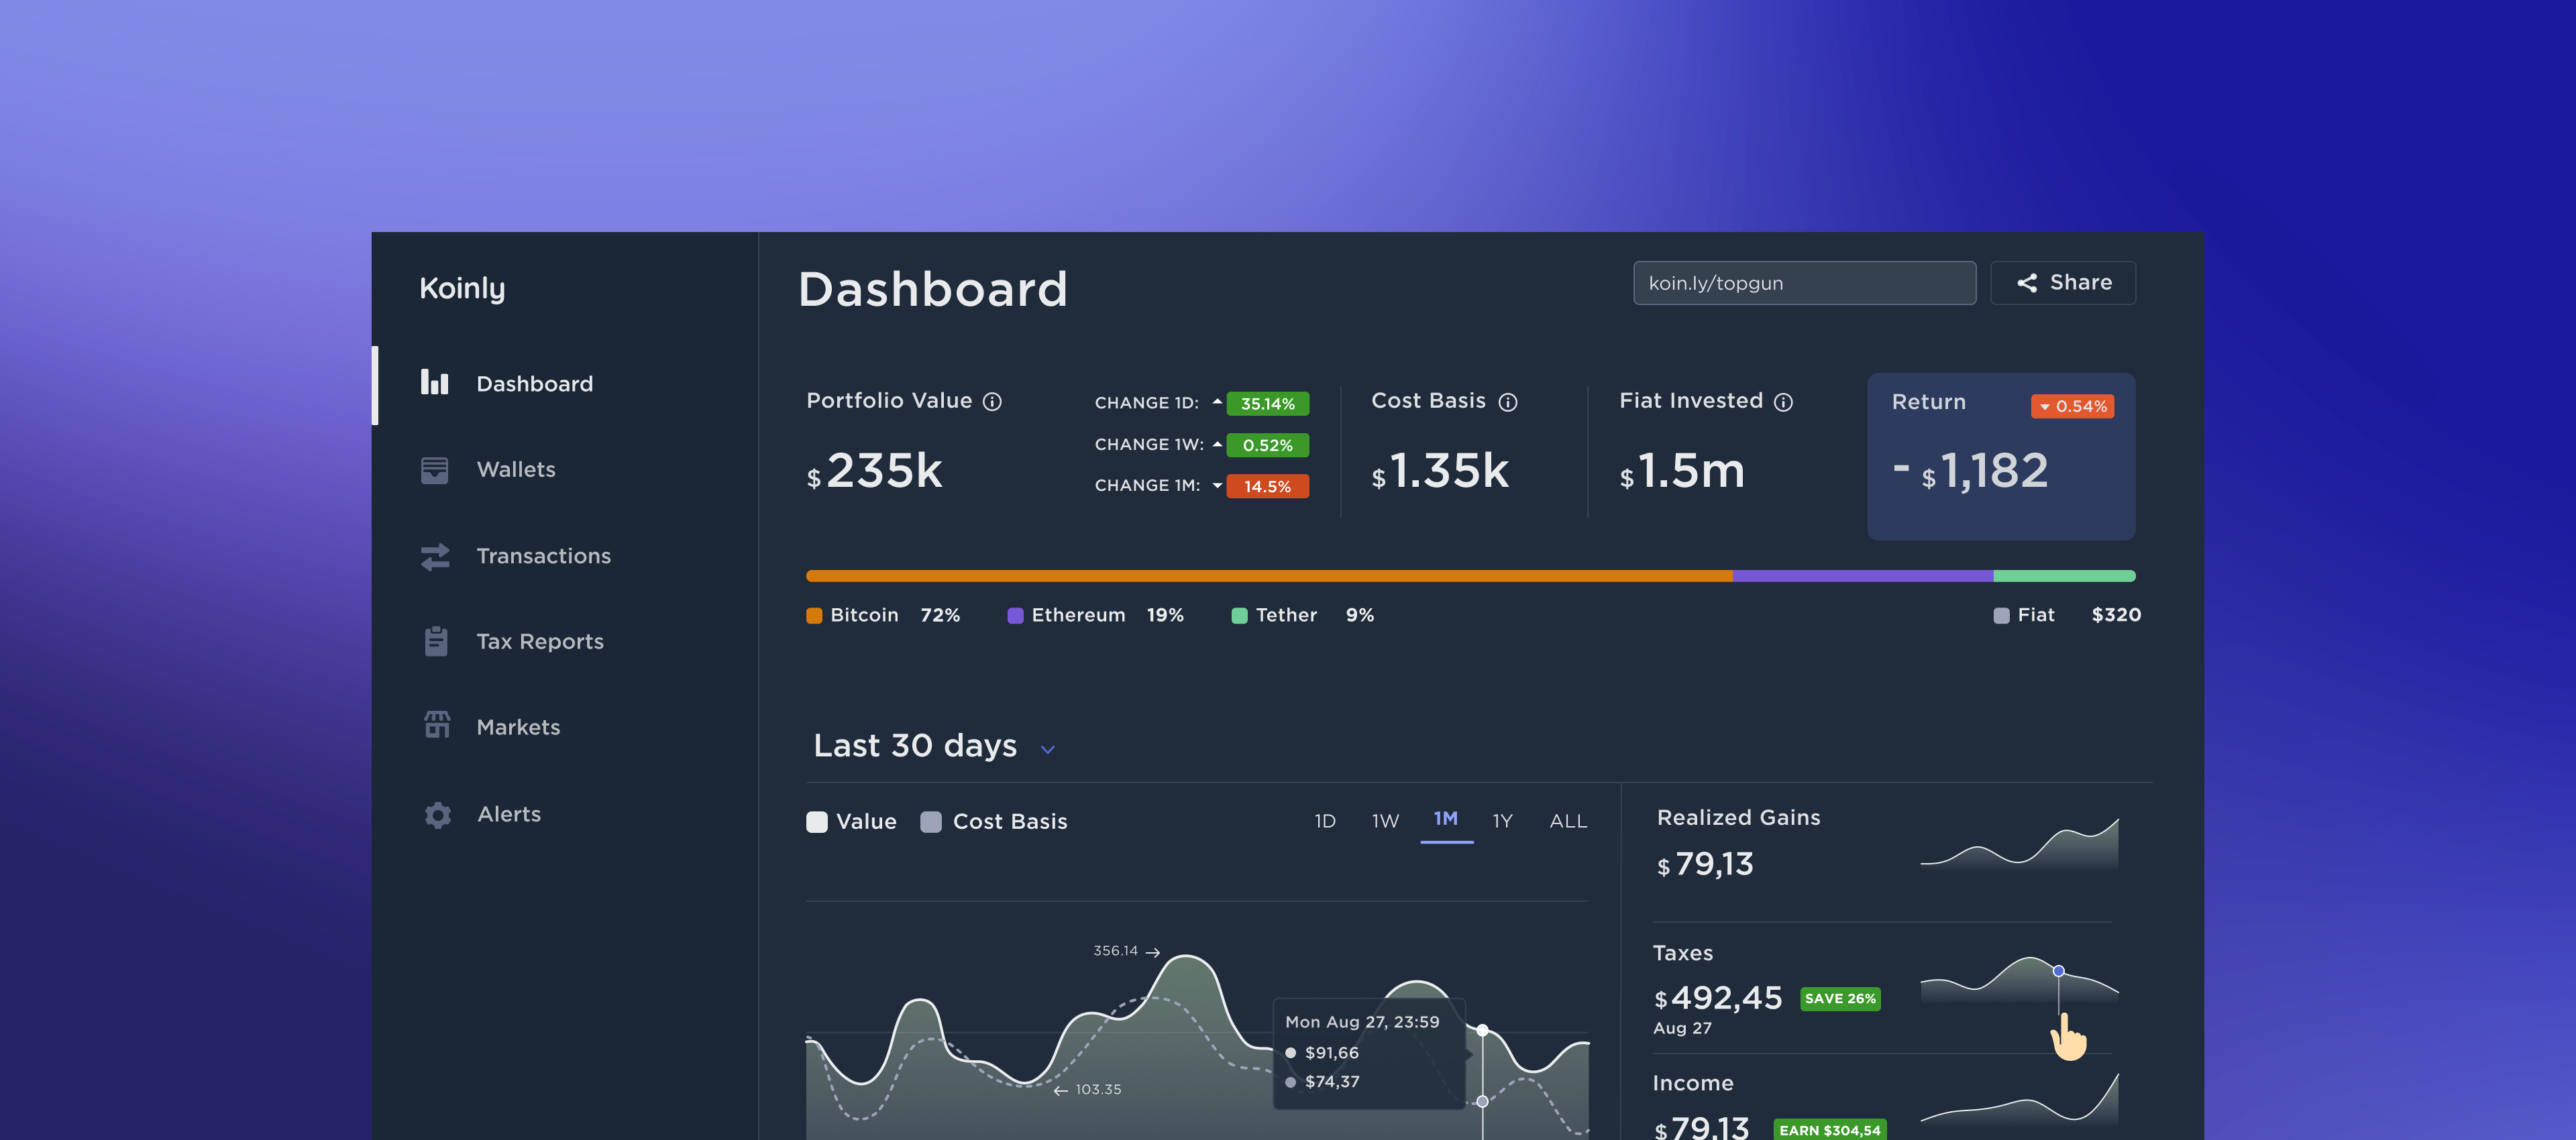
Task: Open the Cost Basis info tooltip icon
Action: [1508, 402]
